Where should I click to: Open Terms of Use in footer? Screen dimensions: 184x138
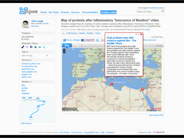(x=76, y=132)
